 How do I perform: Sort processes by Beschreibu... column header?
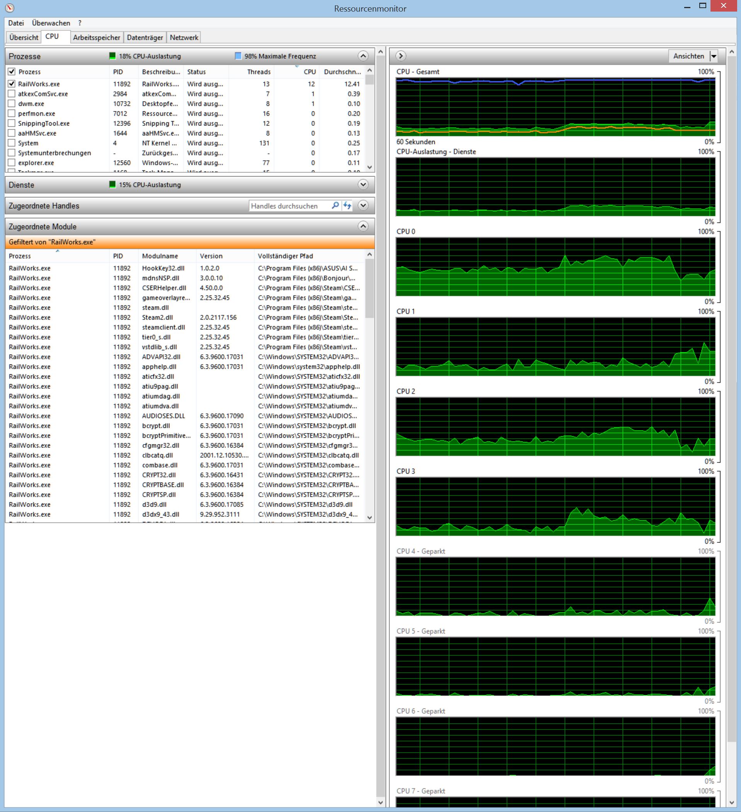coord(161,72)
